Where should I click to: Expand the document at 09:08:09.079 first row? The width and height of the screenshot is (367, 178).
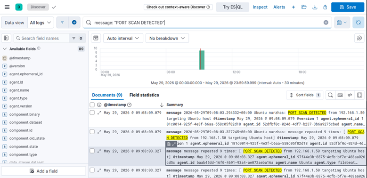(99, 113)
